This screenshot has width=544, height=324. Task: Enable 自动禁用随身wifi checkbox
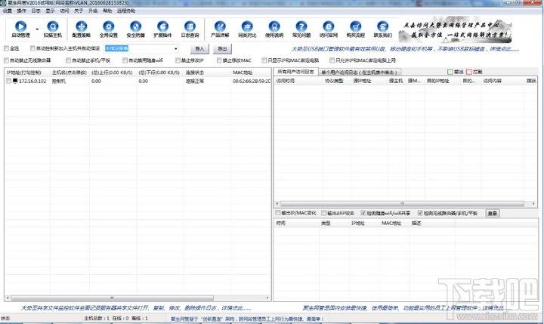tap(125, 60)
